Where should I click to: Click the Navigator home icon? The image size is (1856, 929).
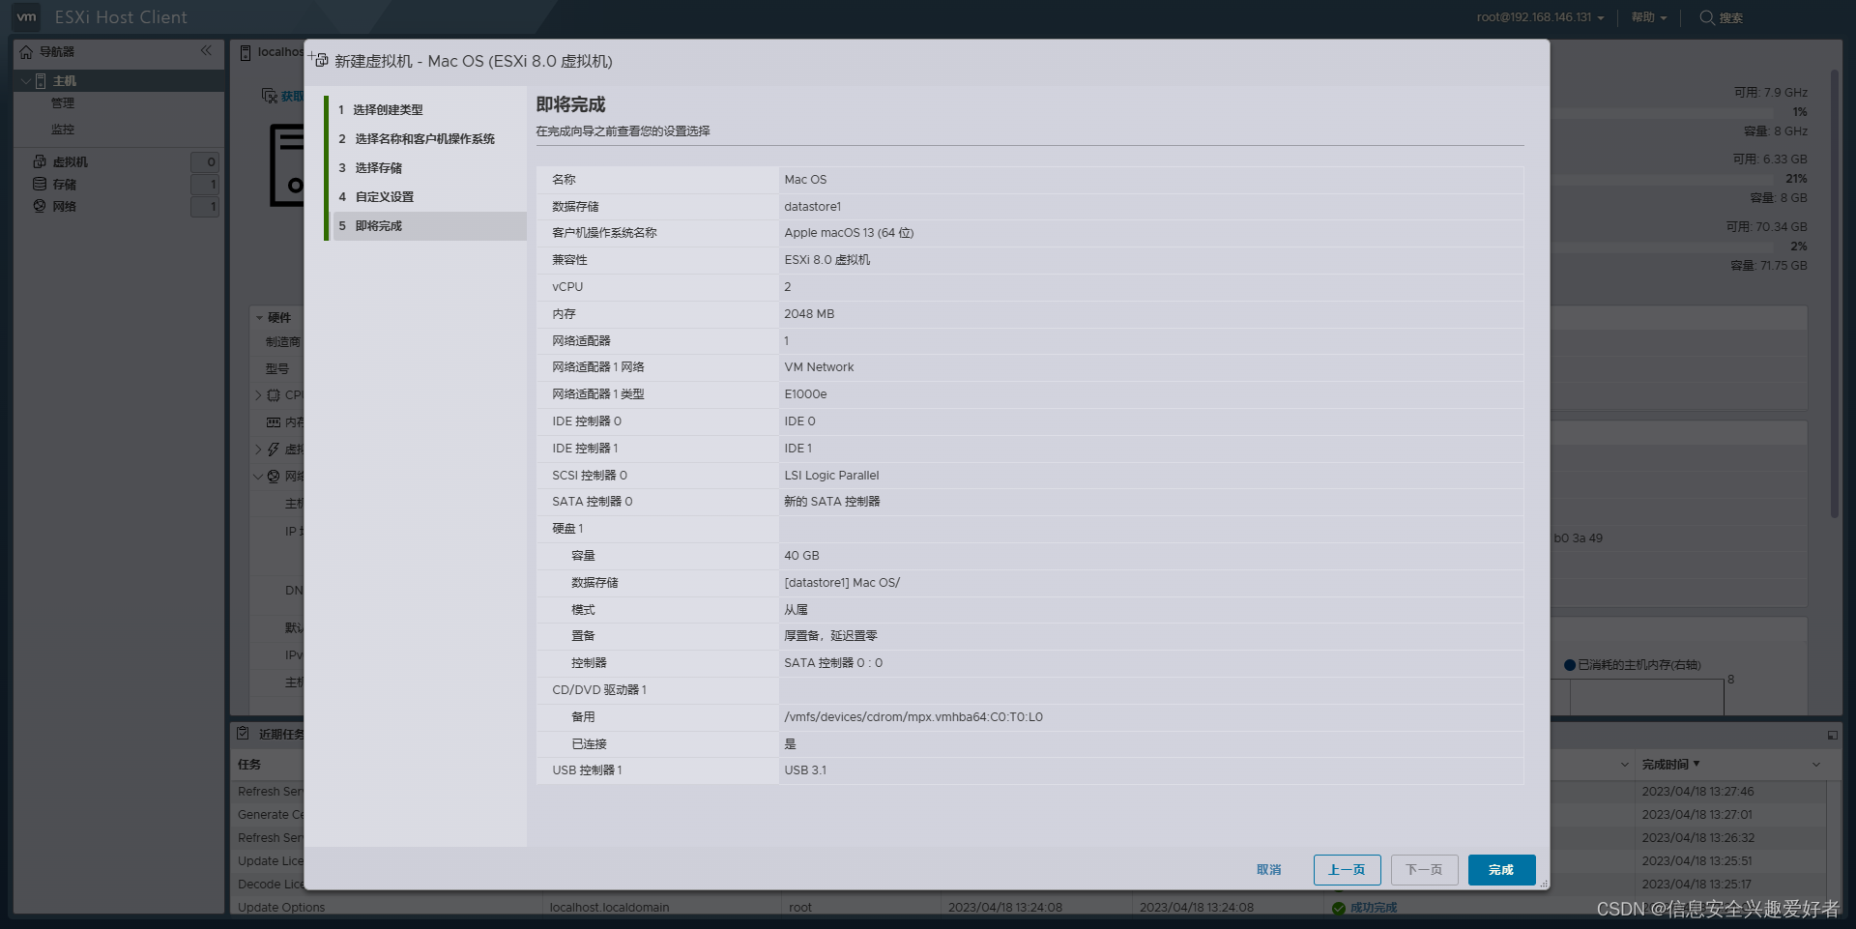pyautogui.click(x=26, y=52)
